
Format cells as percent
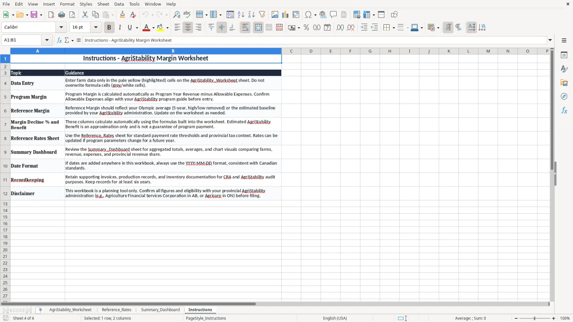(306, 28)
